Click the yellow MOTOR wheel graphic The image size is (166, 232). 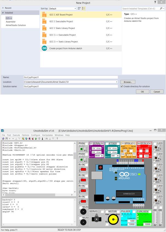pos(113,220)
